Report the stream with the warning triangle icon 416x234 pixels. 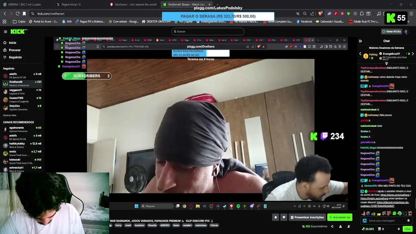point(340,227)
